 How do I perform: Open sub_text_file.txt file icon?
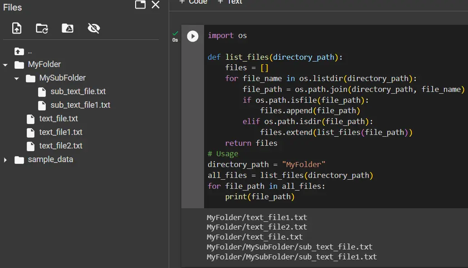point(42,91)
